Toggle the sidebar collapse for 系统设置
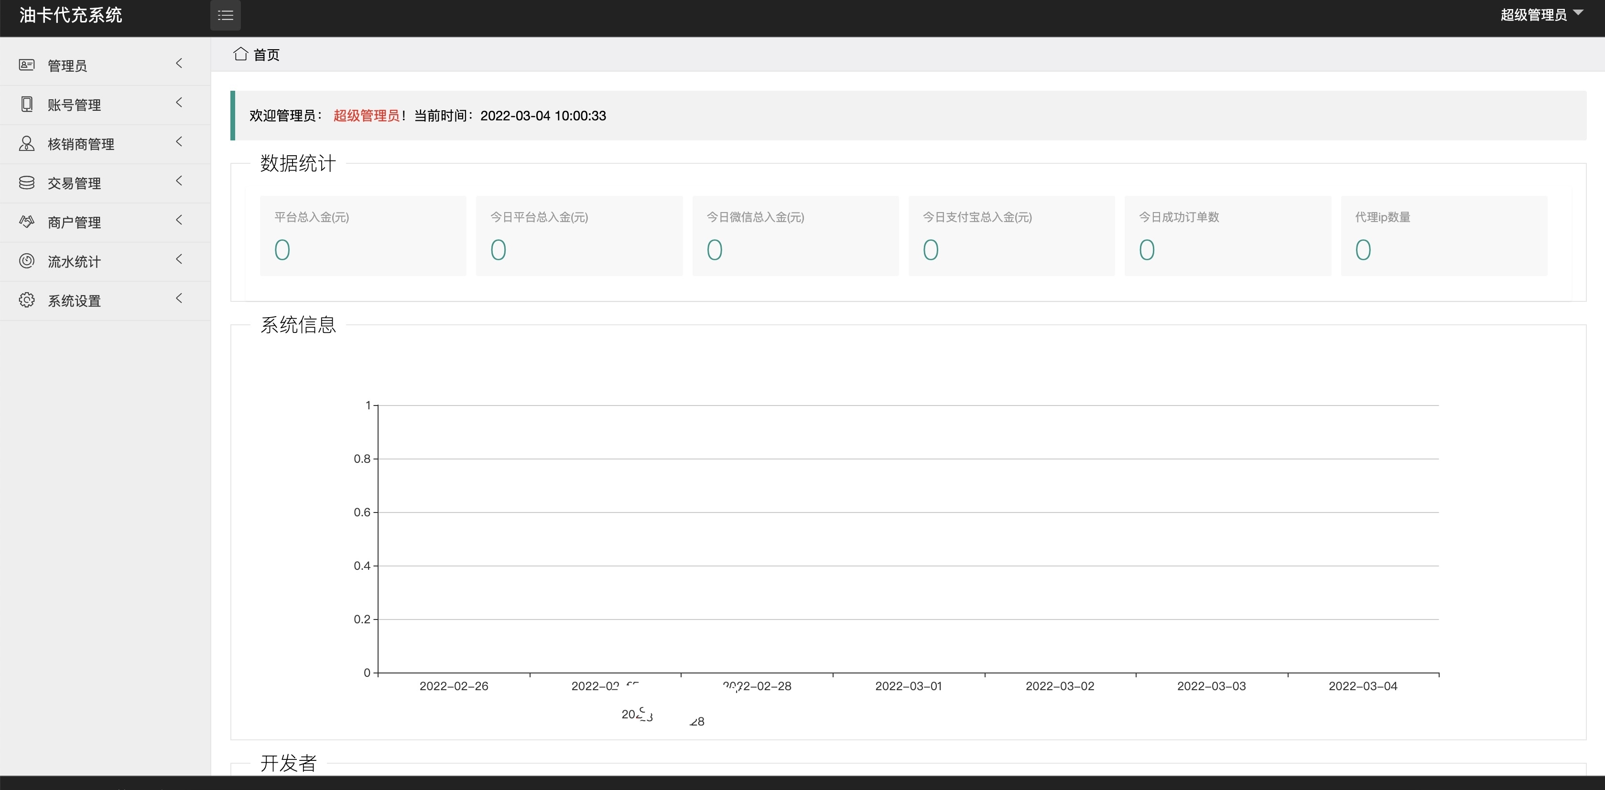The height and width of the screenshot is (790, 1605). pos(179,300)
